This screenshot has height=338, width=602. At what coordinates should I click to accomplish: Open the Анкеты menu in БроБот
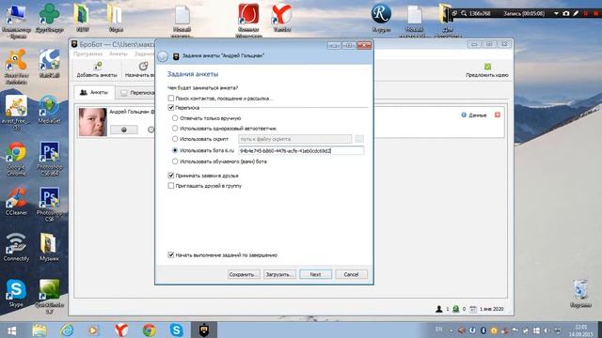click(119, 54)
